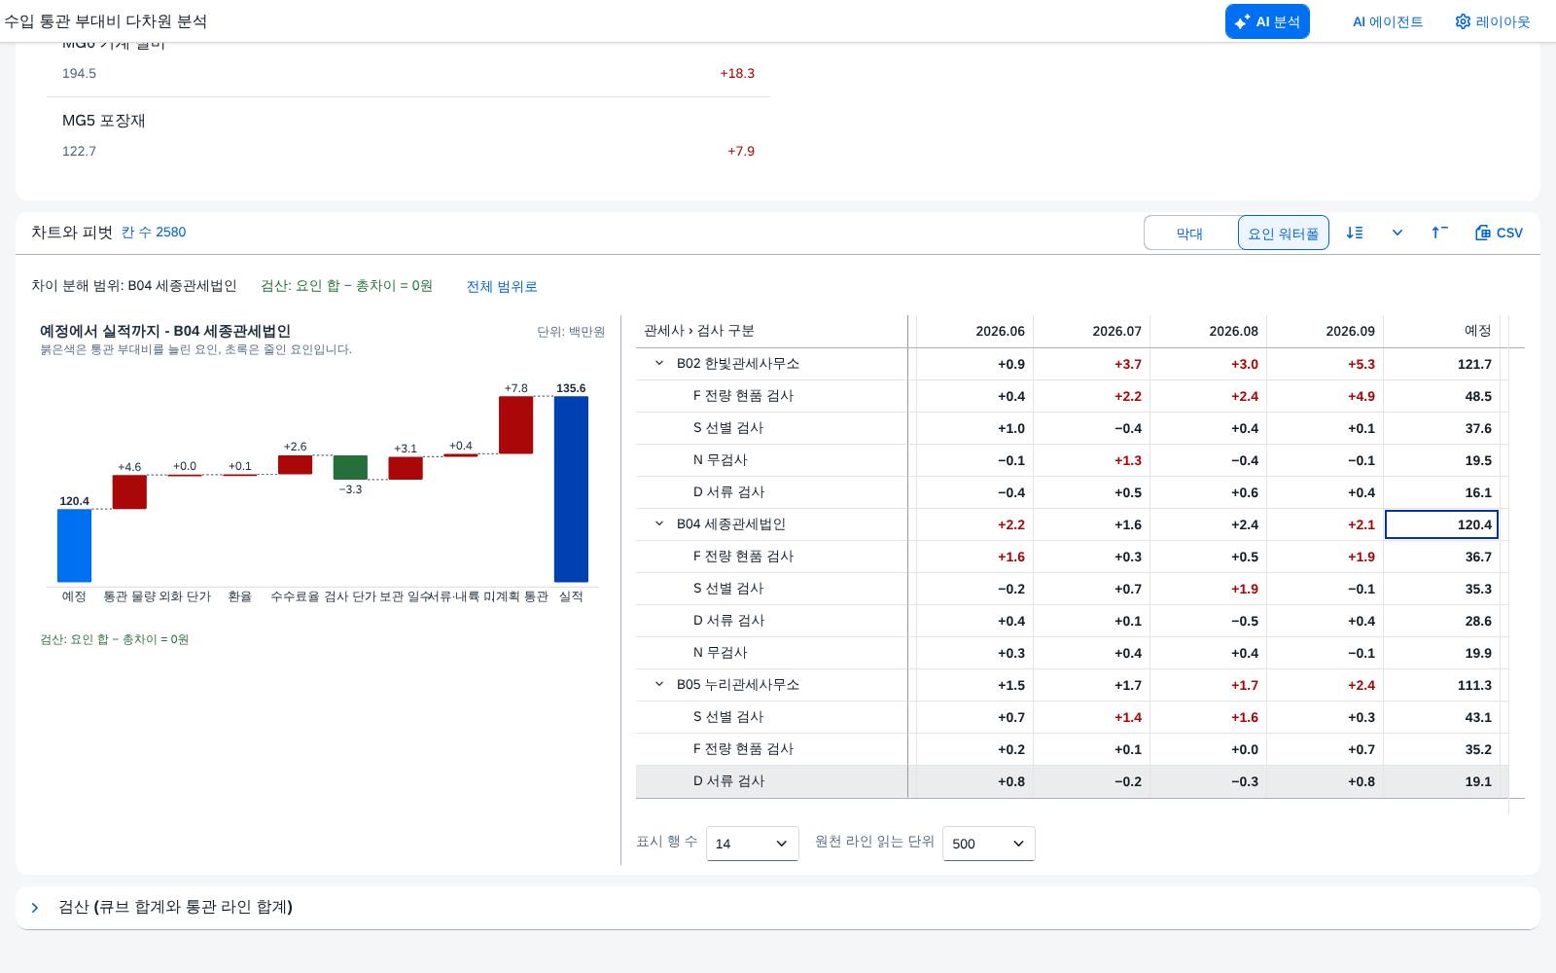Open 원천 라인 읽는 단위 dropdown 500
This screenshot has height=973, width=1556.
pos(989,844)
